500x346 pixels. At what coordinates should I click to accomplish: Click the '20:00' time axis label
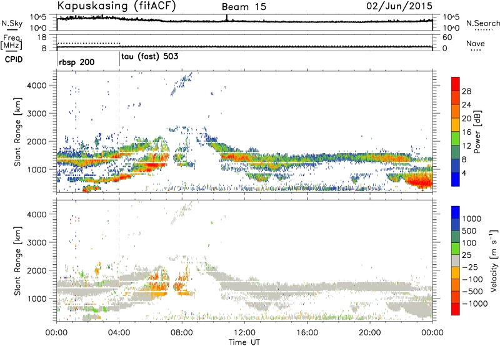pyautogui.click(x=370, y=333)
